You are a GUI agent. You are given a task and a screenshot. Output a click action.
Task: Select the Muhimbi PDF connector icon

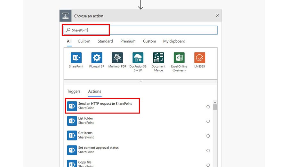tap(117, 58)
